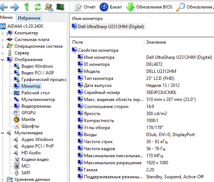The width and height of the screenshot is (214, 182).
Task: Click the Хранение данных drive icon
Action: pos(10,179)
